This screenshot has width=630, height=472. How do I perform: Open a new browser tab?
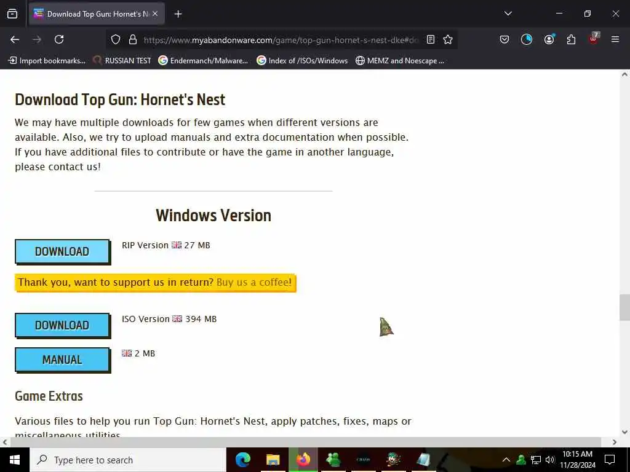178,14
